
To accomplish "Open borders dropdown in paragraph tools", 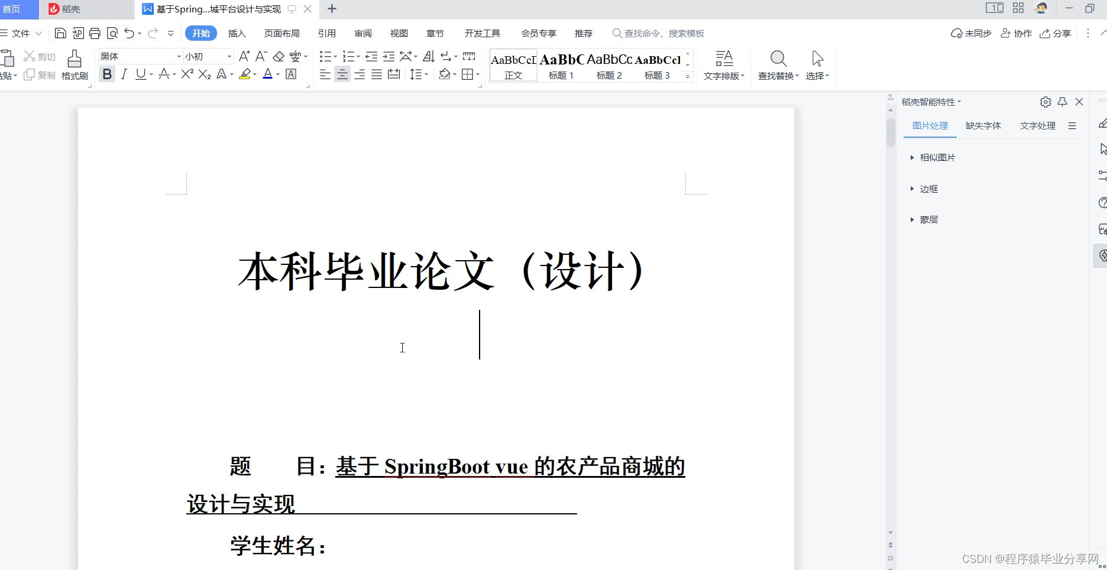I will coord(477,75).
